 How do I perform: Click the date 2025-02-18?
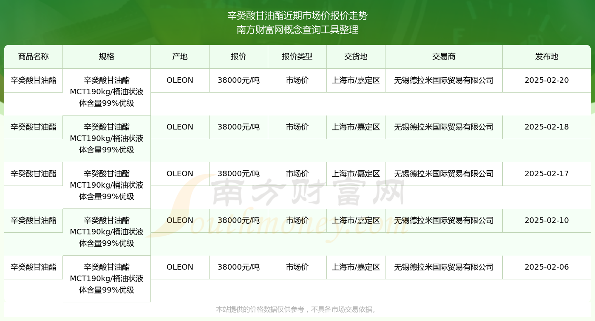pos(547,127)
